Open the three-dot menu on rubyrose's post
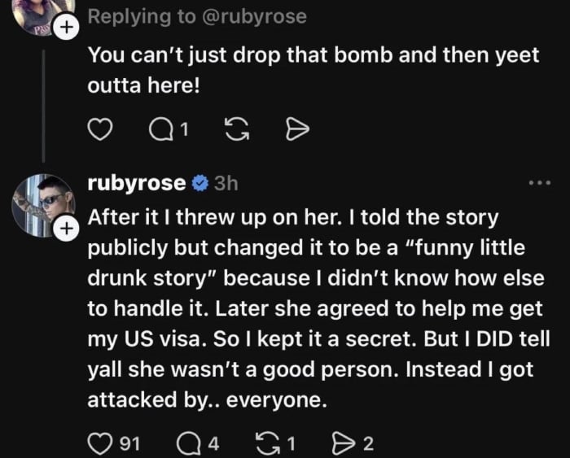The image size is (570, 458). 540,184
